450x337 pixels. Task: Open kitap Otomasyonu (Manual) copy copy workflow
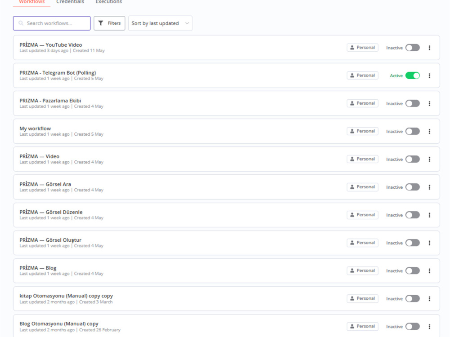click(66, 296)
